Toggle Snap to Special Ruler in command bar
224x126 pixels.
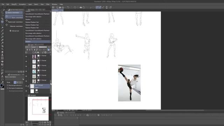point(100,7)
